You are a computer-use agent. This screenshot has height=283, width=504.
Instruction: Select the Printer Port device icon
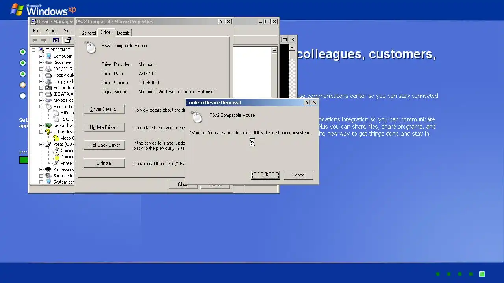tap(56, 163)
